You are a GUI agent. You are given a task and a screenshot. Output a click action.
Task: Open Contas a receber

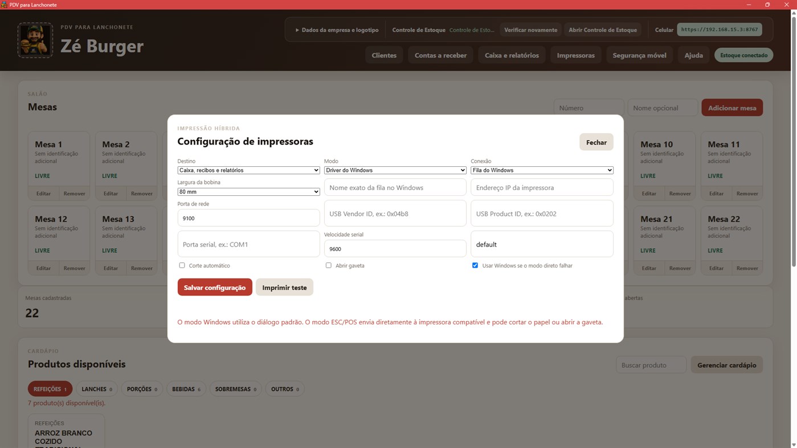point(440,55)
